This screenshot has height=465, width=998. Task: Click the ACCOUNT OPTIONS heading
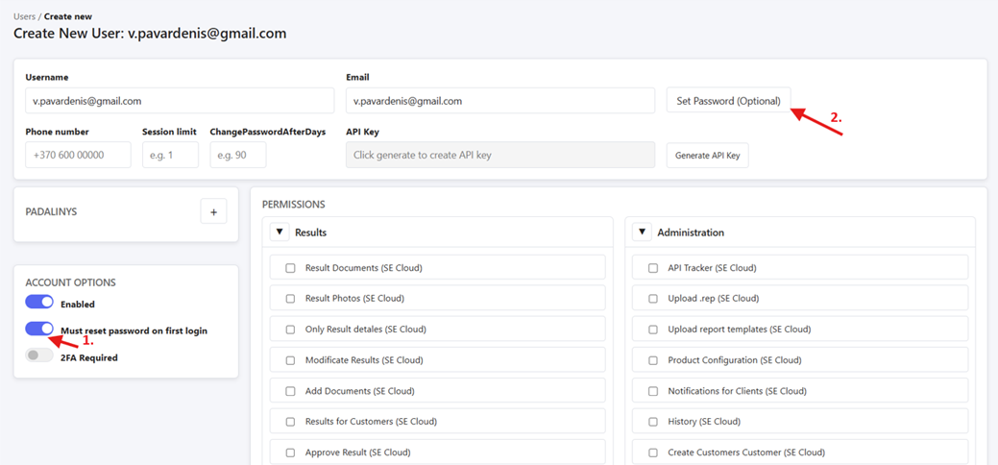coord(71,282)
